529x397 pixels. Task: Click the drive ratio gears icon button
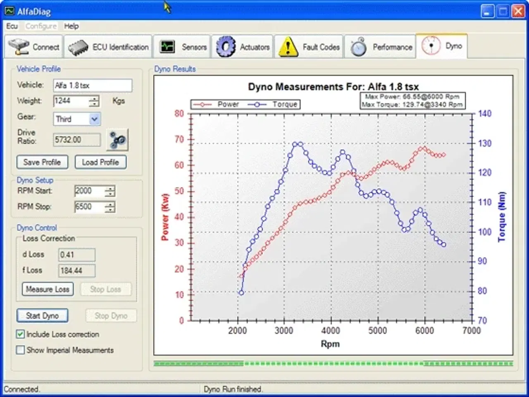[117, 140]
